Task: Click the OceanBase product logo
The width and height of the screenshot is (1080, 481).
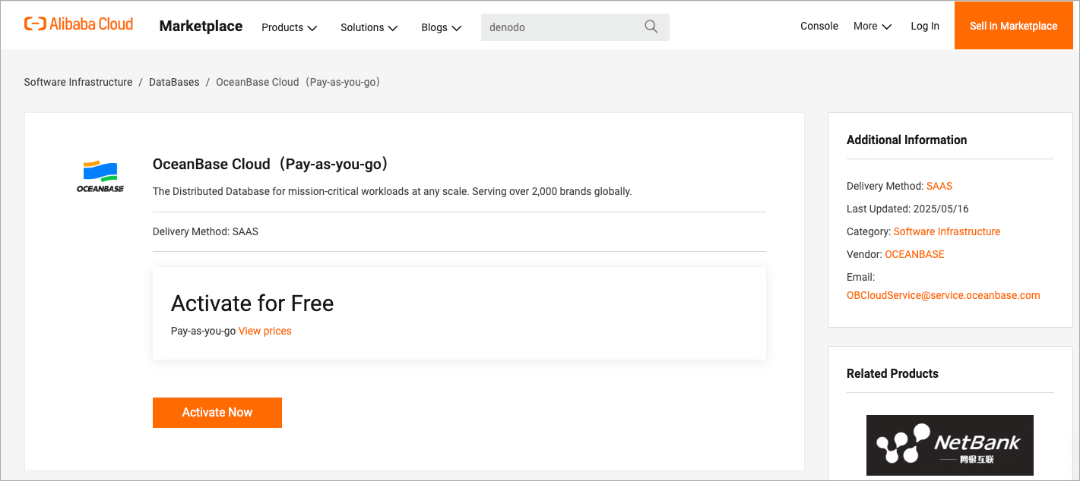Action: pyautogui.click(x=100, y=176)
